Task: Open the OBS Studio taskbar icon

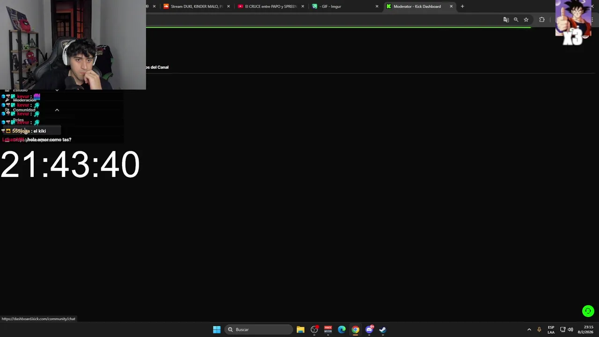Action: tap(314, 330)
